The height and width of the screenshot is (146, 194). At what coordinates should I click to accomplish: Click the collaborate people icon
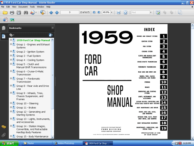(x=33, y=12)
